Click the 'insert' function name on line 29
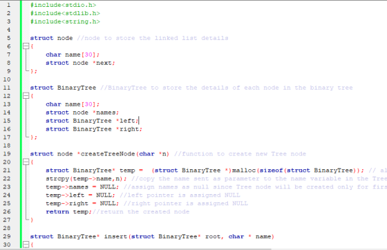 pos(115,236)
